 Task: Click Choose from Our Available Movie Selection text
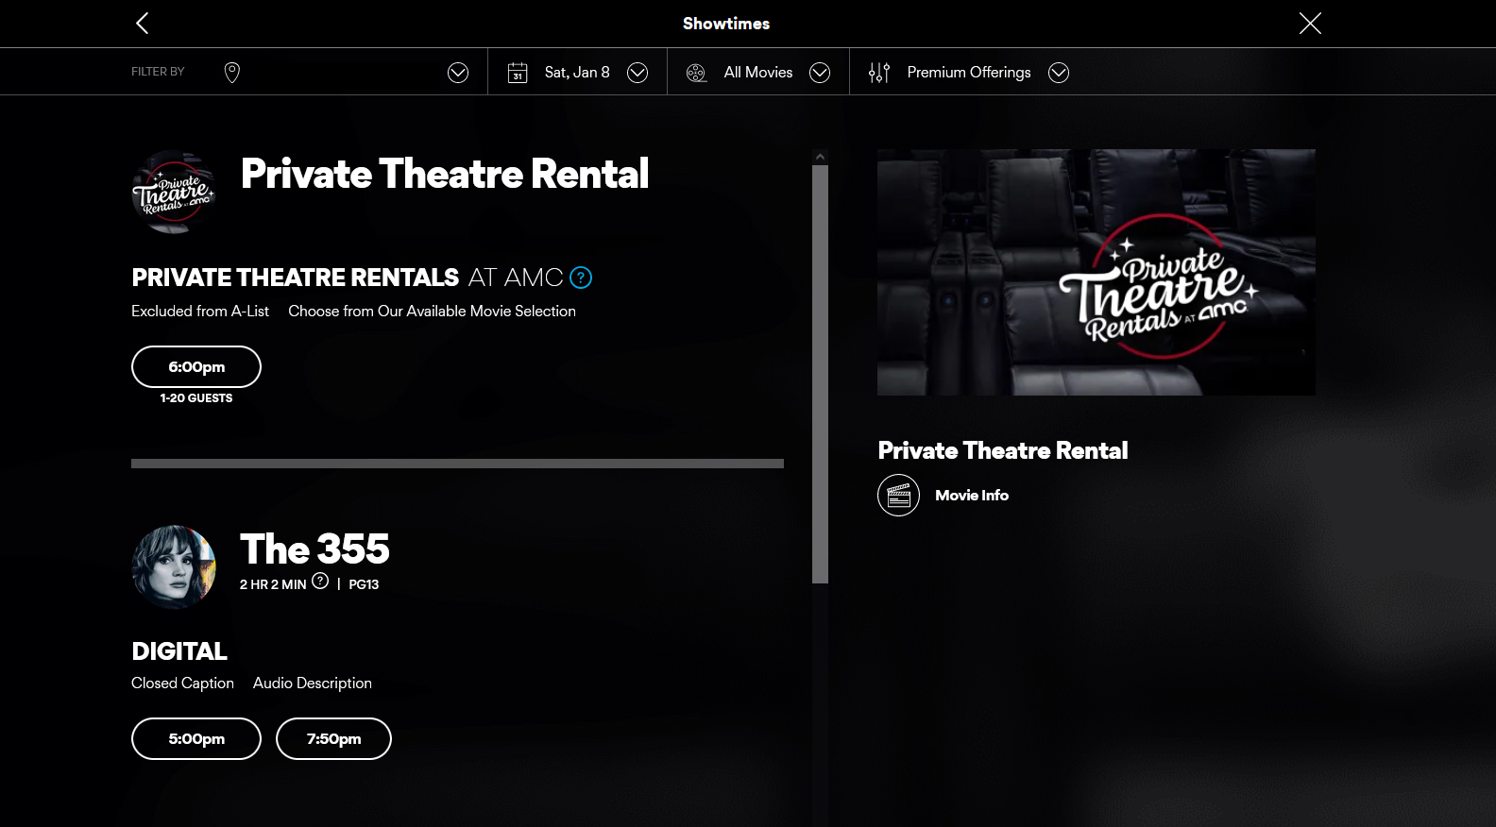coord(433,311)
